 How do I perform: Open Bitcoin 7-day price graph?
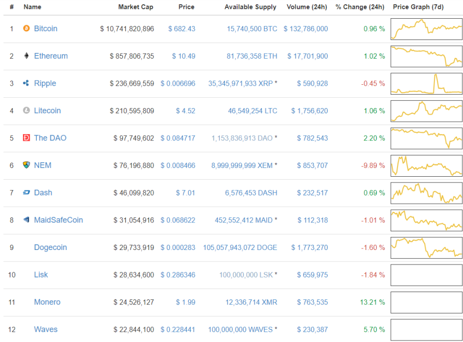(427, 29)
